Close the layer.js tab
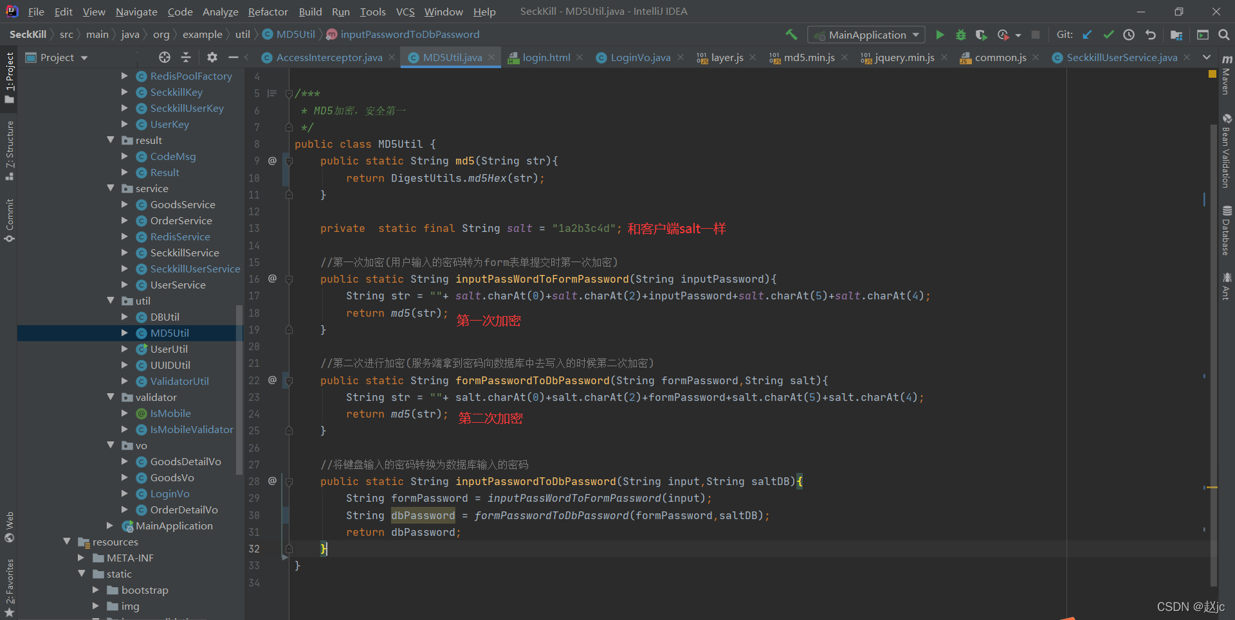This screenshot has width=1235, height=620. click(x=753, y=57)
